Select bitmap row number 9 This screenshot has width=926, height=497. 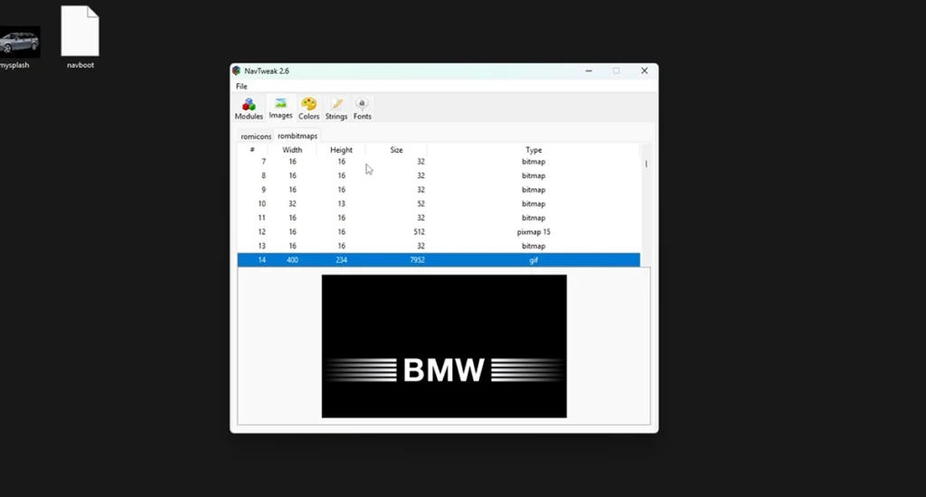439,190
